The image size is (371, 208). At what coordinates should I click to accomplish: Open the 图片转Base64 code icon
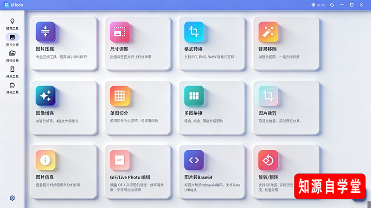click(194, 160)
